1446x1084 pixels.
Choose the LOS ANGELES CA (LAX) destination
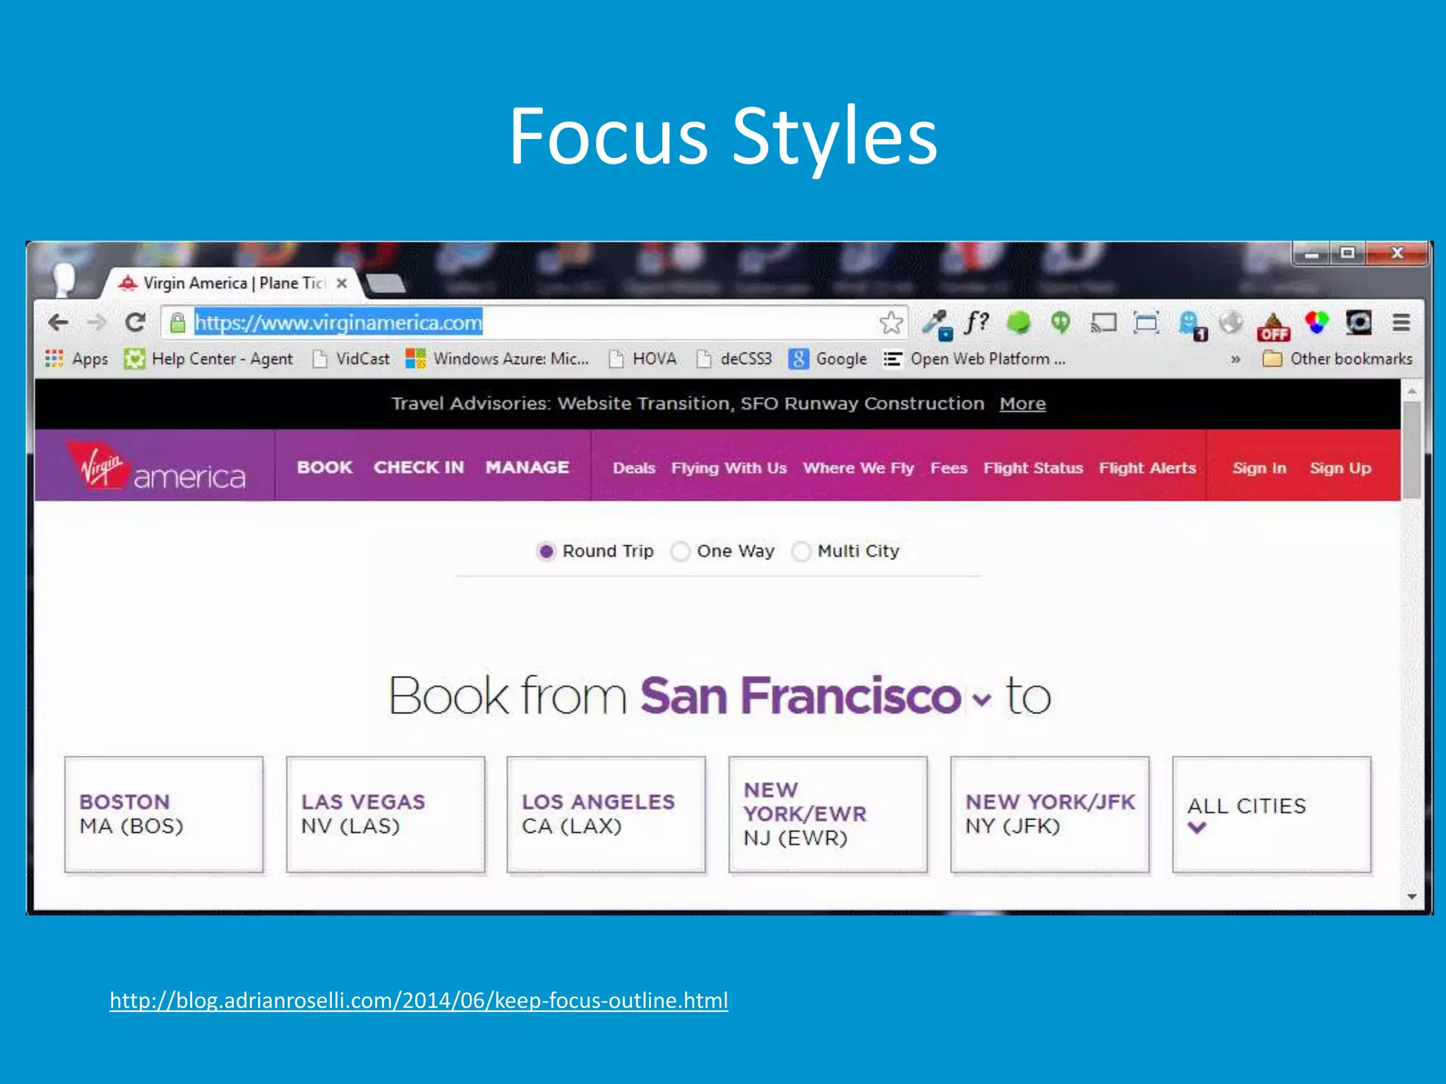[x=607, y=815]
